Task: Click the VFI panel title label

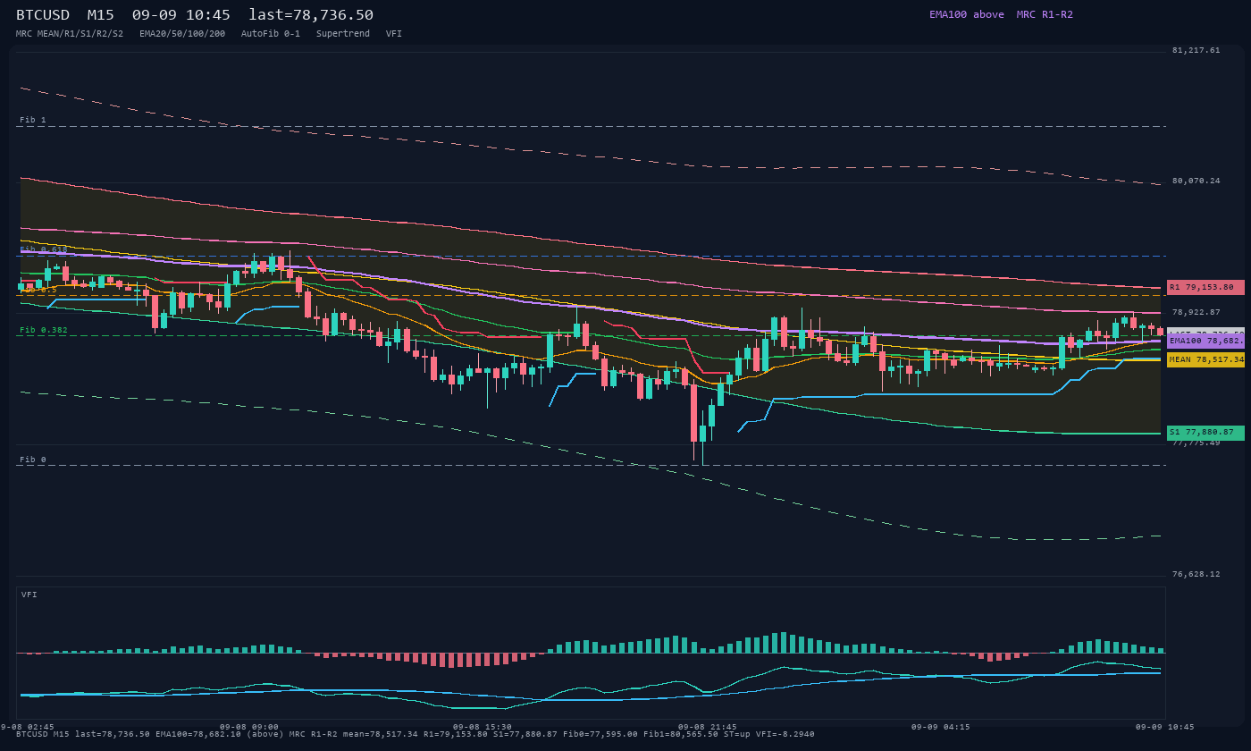Action: 29,595
